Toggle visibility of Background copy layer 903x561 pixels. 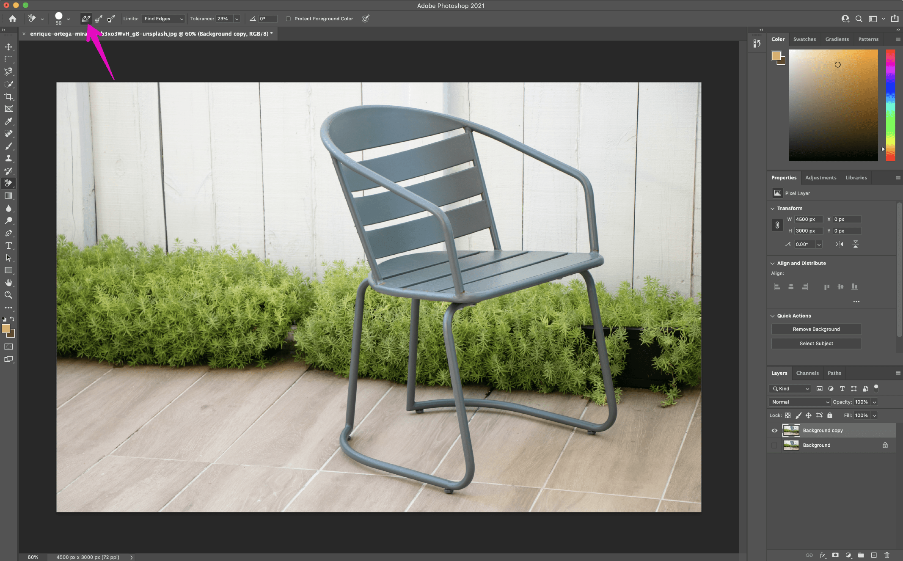(x=774, y=430)
